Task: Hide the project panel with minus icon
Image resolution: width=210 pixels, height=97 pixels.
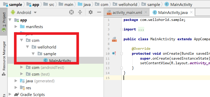Action: click(x=99, y=12)
